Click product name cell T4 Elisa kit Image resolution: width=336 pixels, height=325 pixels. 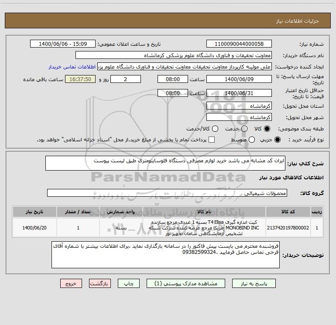click(204, 228)
